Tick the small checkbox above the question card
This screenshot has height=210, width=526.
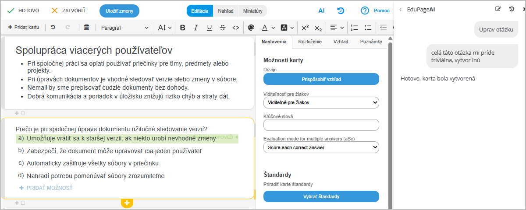(23, 113)
